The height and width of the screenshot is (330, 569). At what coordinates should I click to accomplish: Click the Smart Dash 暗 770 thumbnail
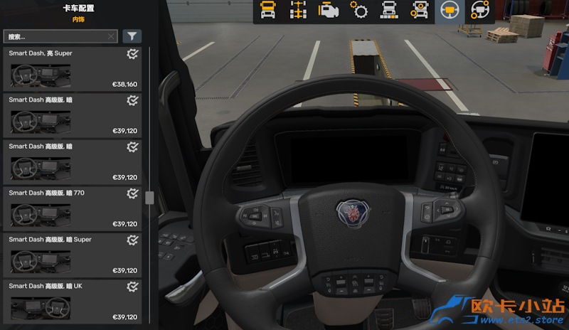[x=41, y=214]
